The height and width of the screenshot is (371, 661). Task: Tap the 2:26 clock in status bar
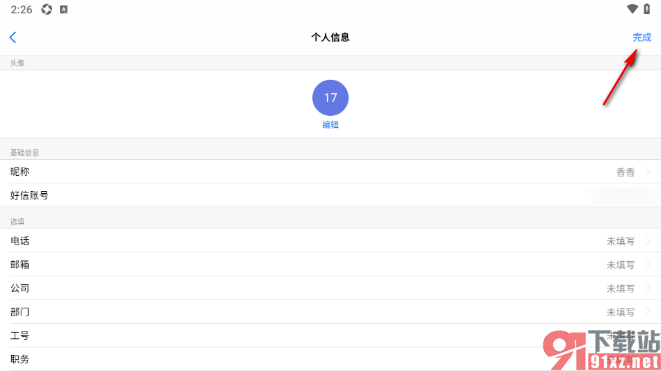pos(22,9)
